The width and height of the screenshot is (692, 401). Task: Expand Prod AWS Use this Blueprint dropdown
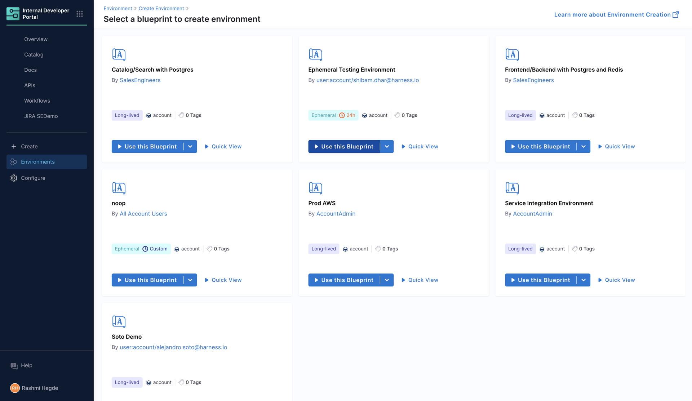[x=387, y=280]
